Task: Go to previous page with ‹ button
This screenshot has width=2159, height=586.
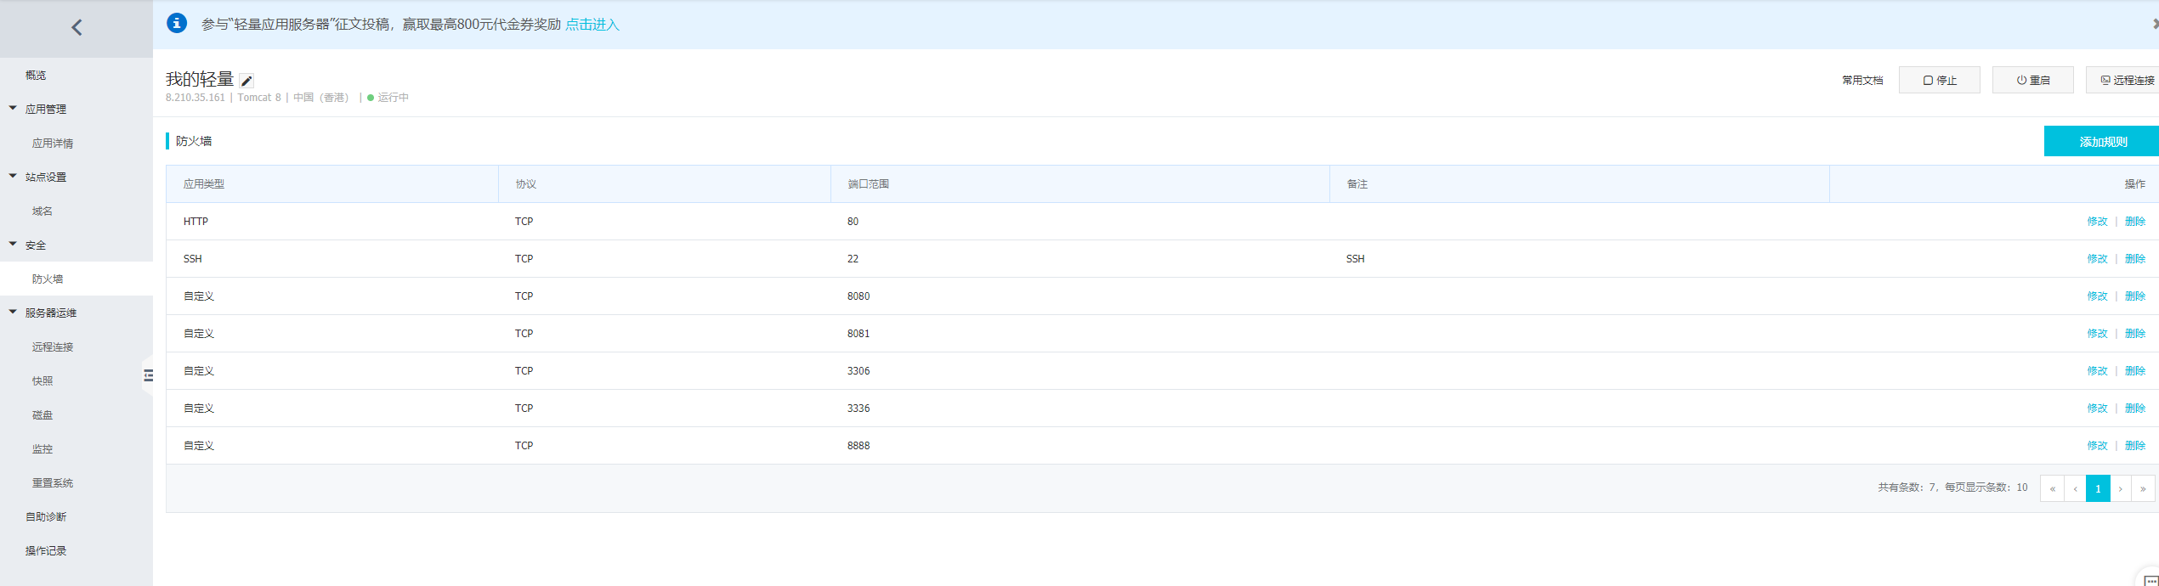Action: tap(2075, 488)
